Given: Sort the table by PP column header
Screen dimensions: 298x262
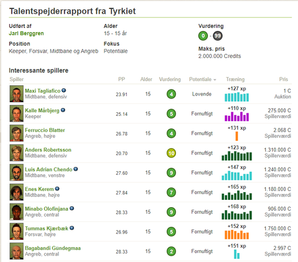Looking at the screenshot, I should (122, 79).
